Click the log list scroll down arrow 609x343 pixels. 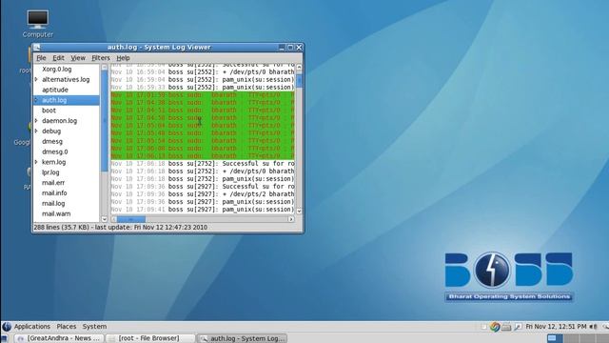point(104,219)
